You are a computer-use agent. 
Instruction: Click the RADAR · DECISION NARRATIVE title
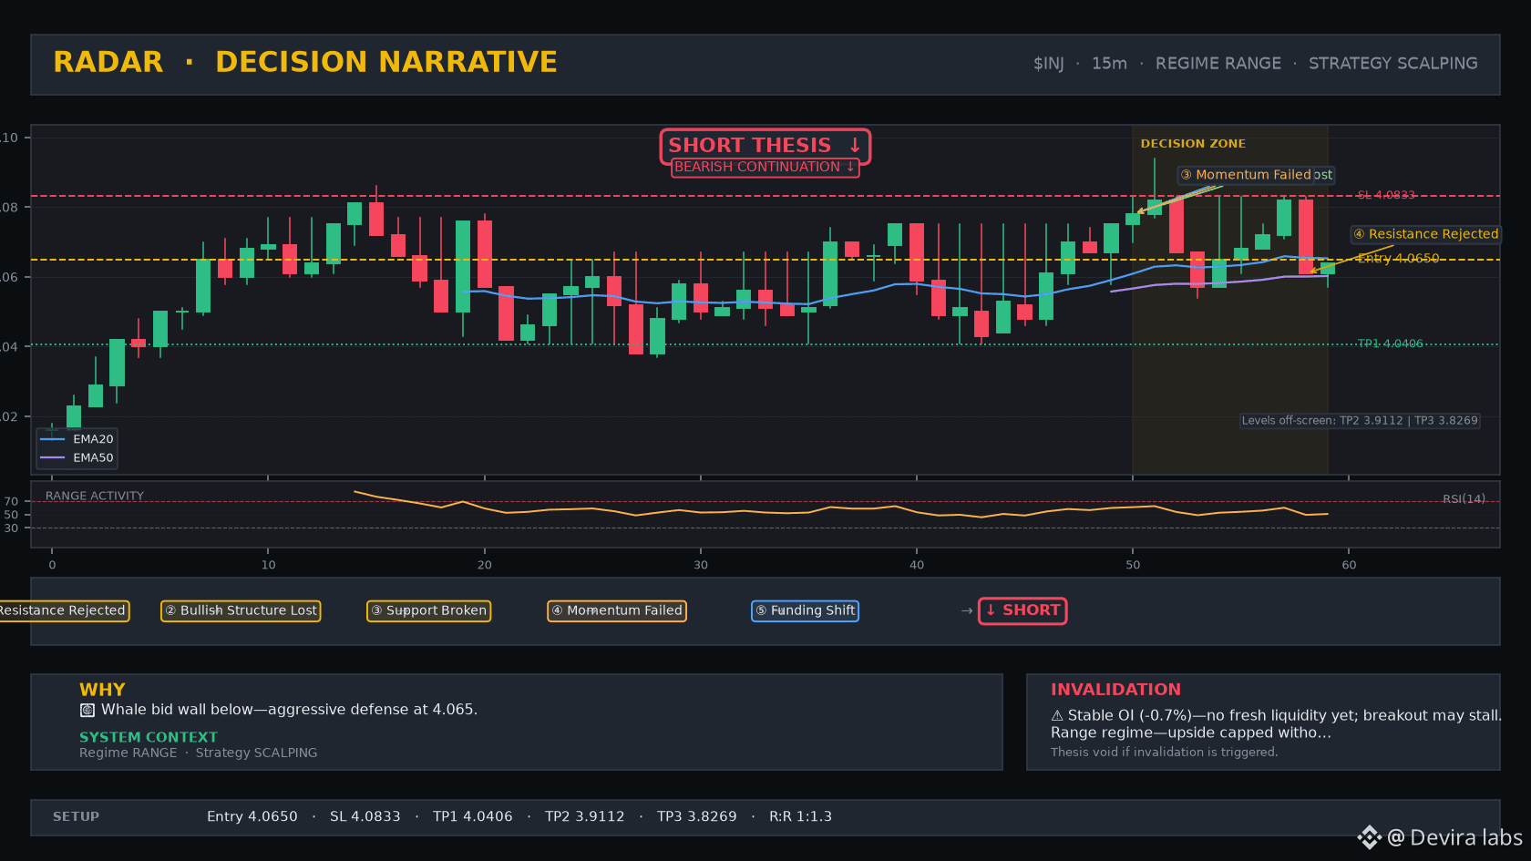pyautogui.click(x=305, y=62)
